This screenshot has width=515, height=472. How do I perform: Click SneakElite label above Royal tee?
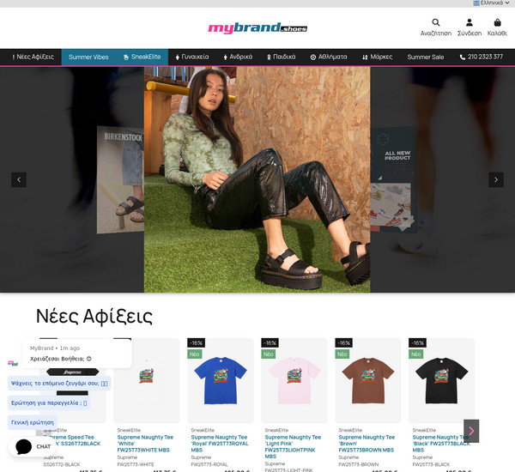point(203,430)
